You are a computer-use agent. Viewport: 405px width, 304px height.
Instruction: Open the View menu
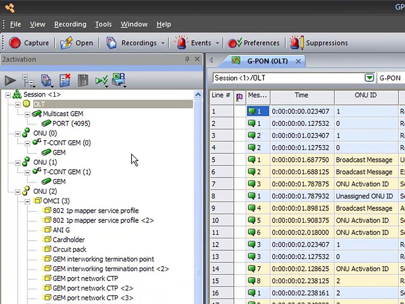(x=38, y=24)
